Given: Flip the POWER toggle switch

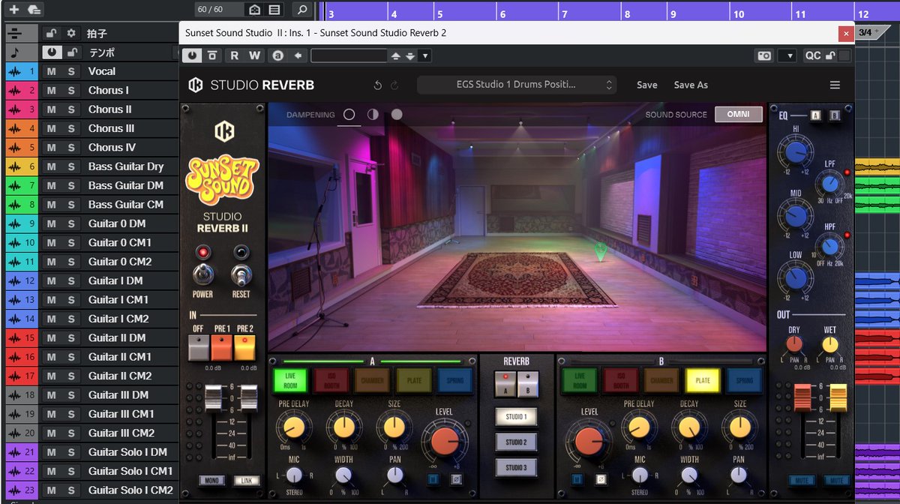Looking at the screenshot, I should point(202,274).
